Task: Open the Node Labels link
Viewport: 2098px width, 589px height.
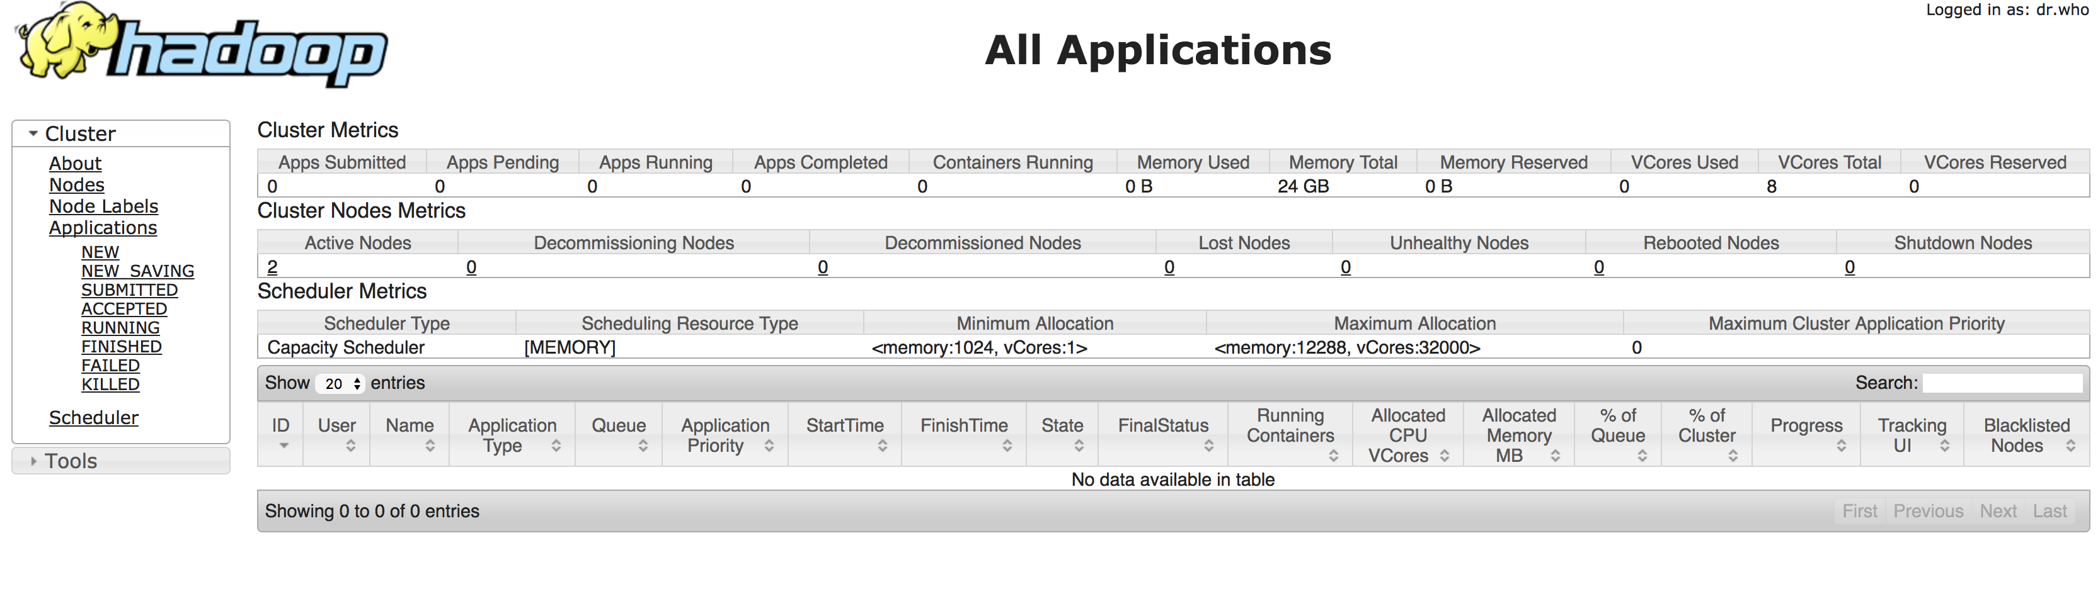Action: [103, 206]
